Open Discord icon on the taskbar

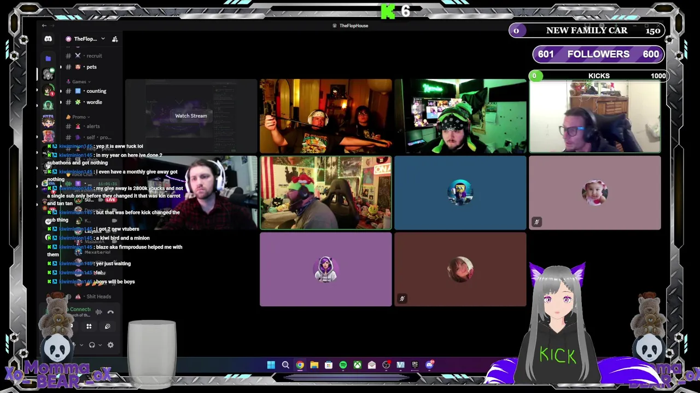(x=430, y=365)
